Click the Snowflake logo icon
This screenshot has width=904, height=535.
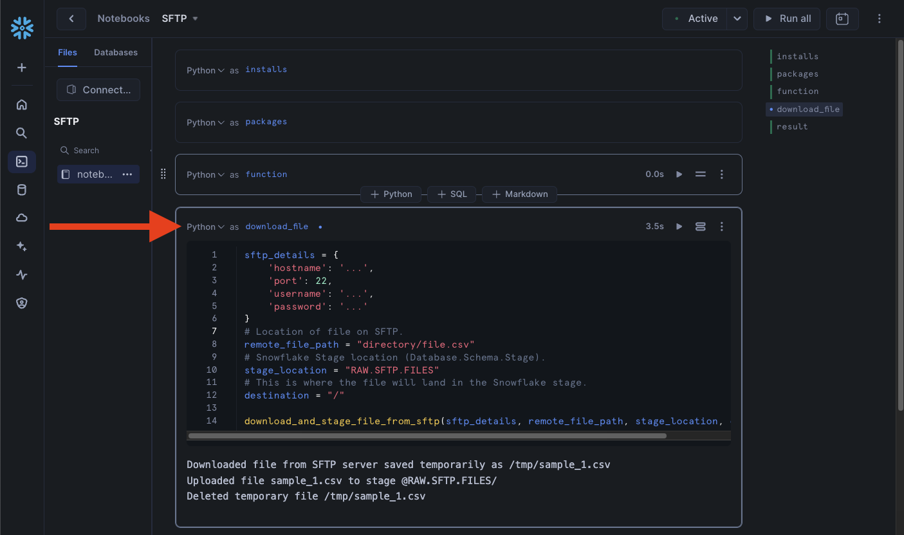coord(22,28)
